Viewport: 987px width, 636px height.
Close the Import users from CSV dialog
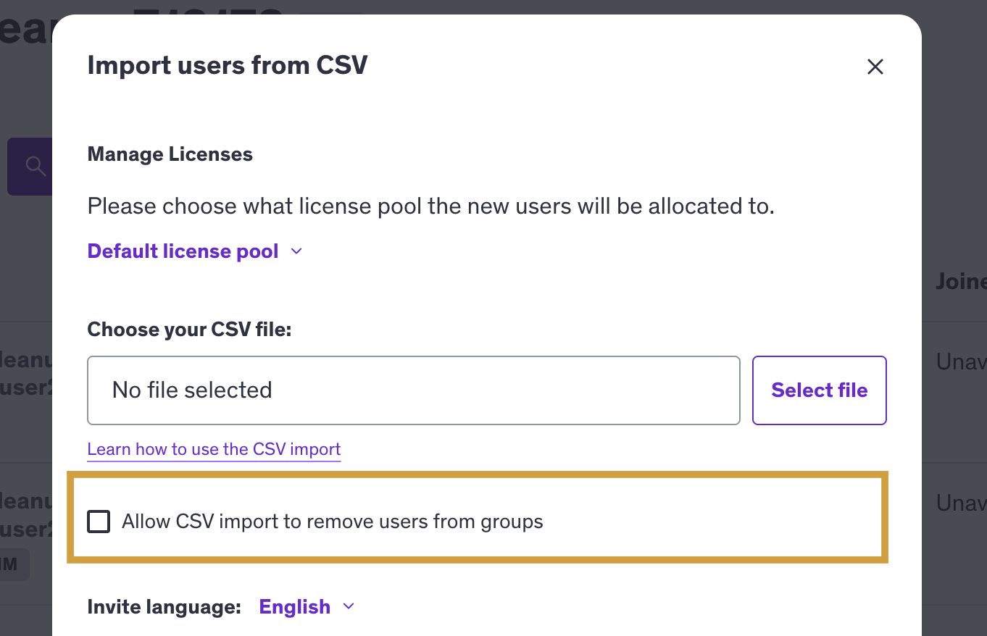click(875, 67)
